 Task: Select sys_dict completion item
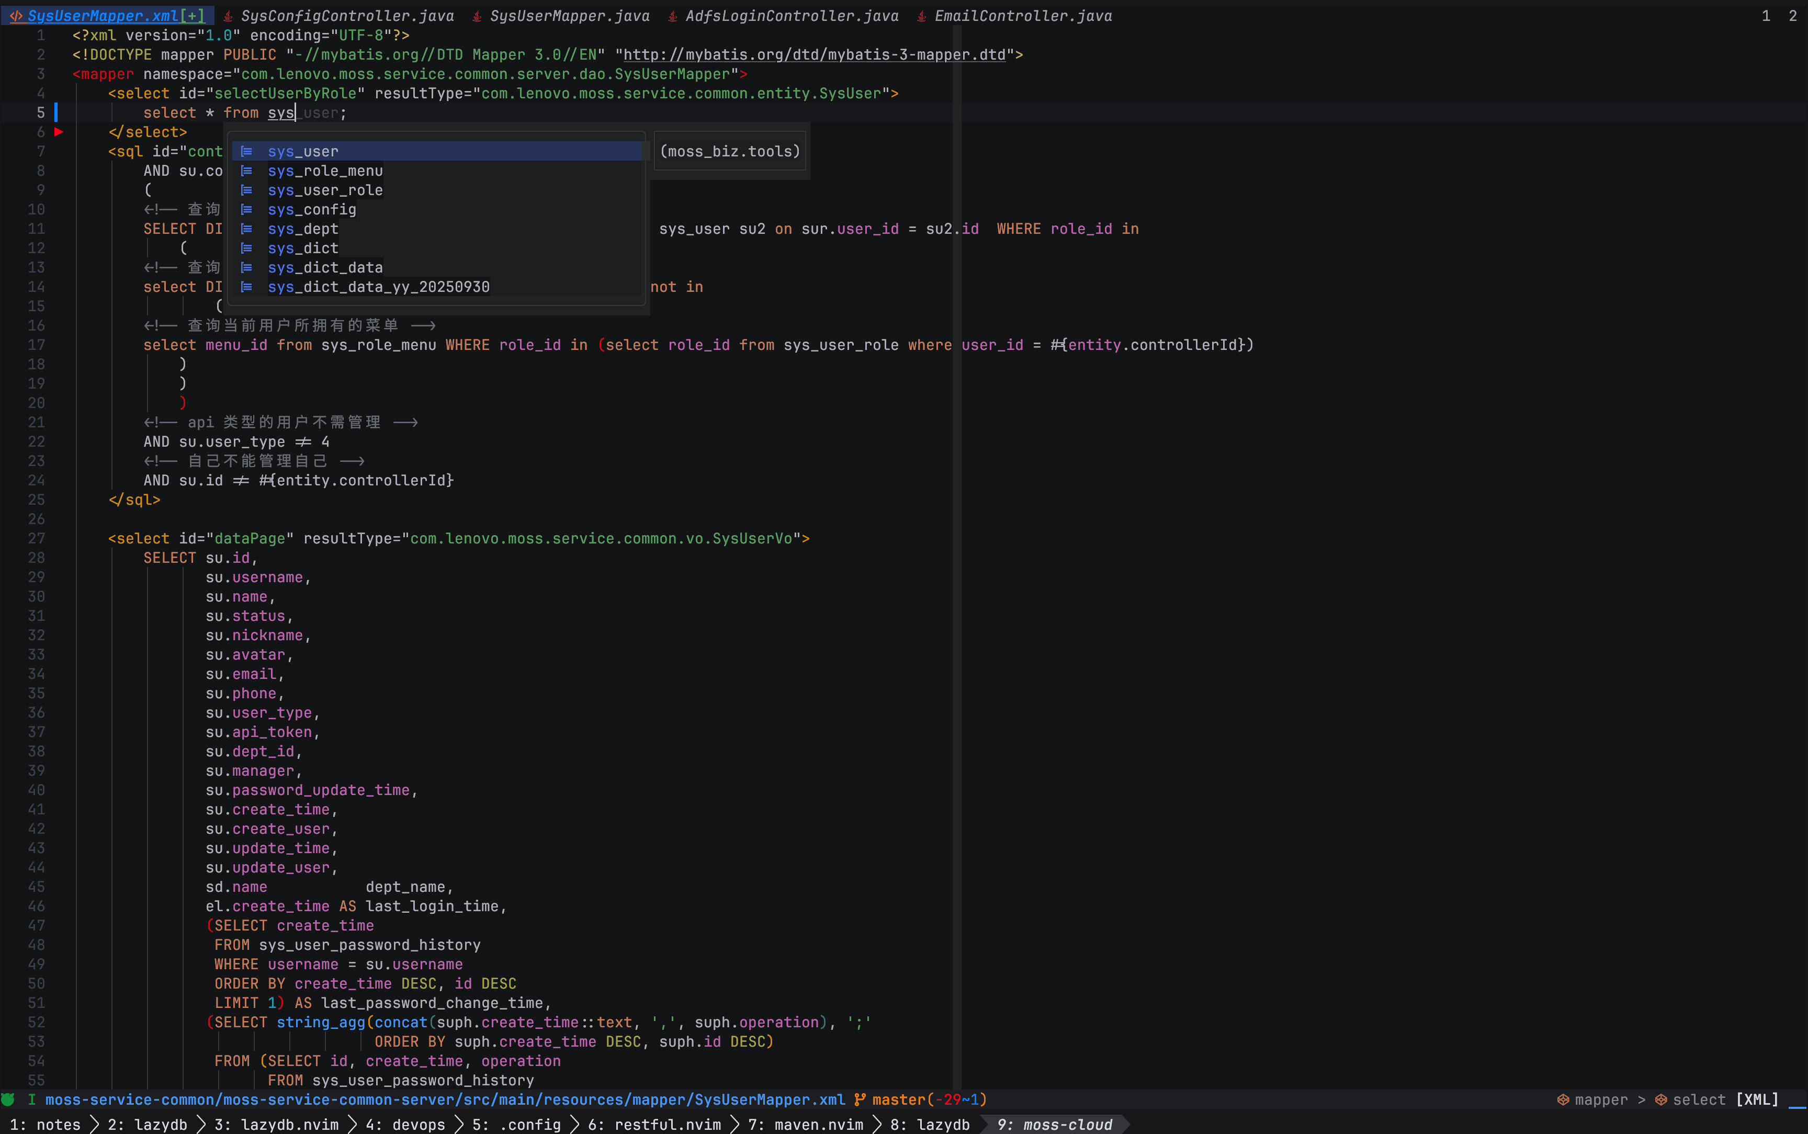click(436, 247)
